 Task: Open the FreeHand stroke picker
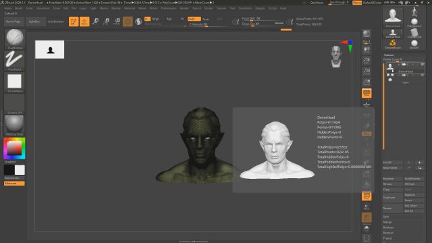pos(15,61)
